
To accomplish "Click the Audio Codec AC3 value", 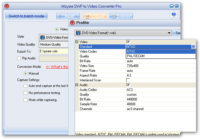I will 130,90.
